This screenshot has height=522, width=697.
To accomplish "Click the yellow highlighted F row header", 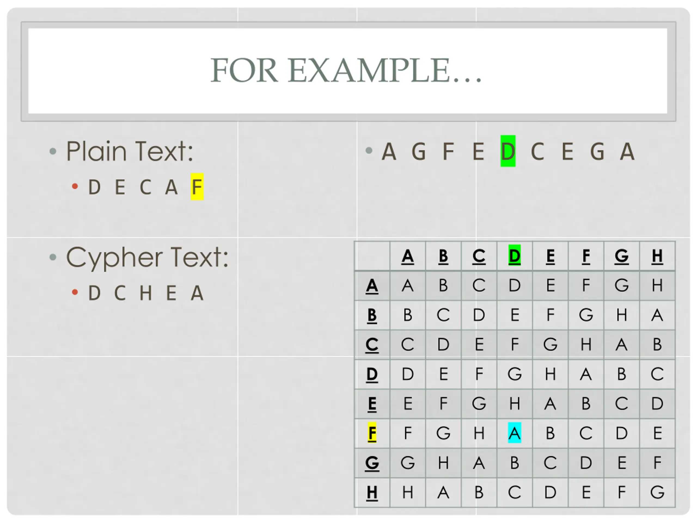I will coord(372,433).
